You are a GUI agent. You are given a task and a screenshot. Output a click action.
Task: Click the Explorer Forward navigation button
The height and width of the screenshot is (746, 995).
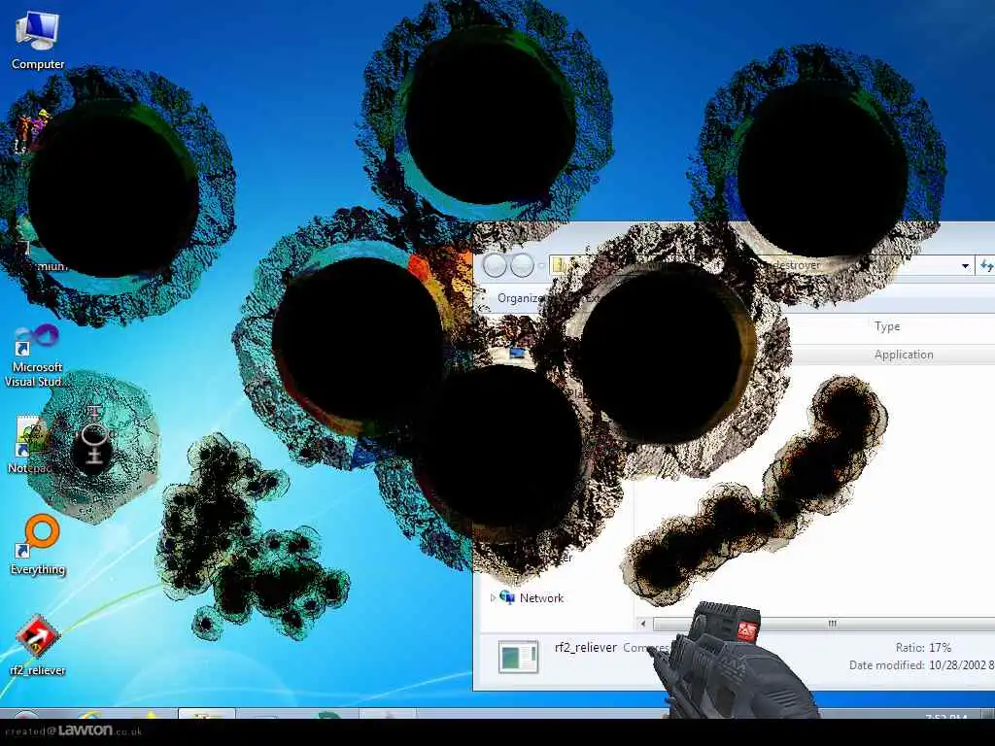[x=522, y=266]
